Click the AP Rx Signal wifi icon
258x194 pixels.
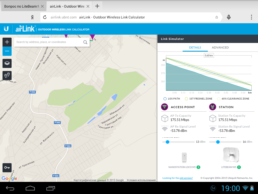[x=165, y=129]
